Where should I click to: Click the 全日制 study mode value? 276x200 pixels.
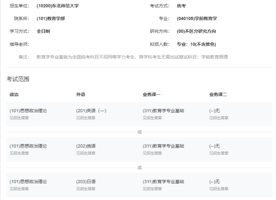(x=43, y=31)
